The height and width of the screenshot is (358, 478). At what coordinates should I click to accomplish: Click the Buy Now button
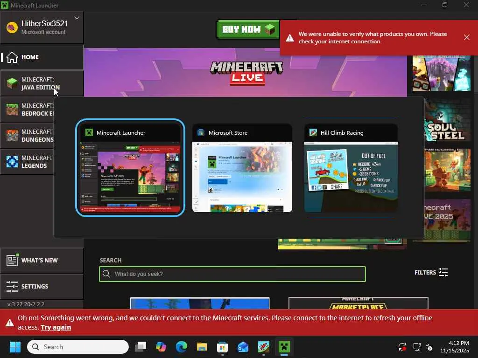tap(248, 29)
